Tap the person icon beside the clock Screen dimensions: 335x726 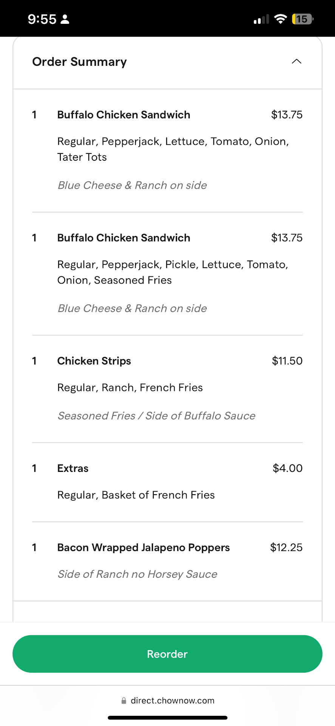(65, 19)
